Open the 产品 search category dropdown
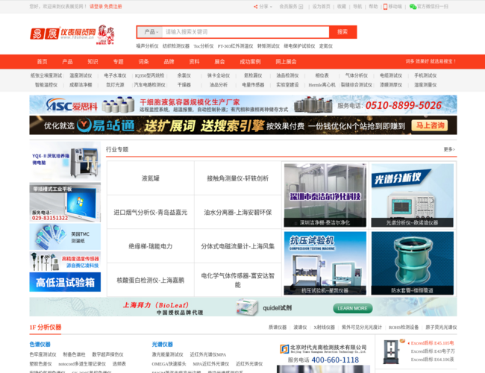The height and width of the screenshot is (373, 485). [x=151, y=32]
